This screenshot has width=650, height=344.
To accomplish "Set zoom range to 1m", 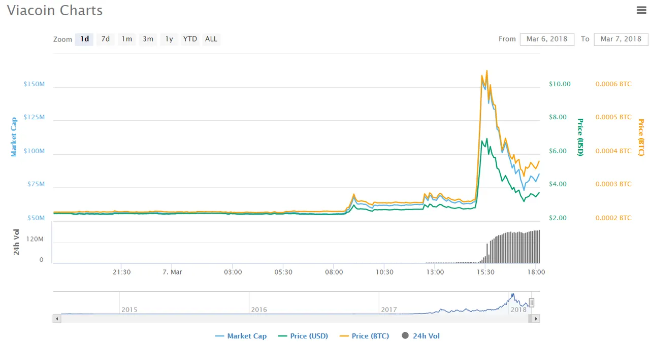I will 127,39.
